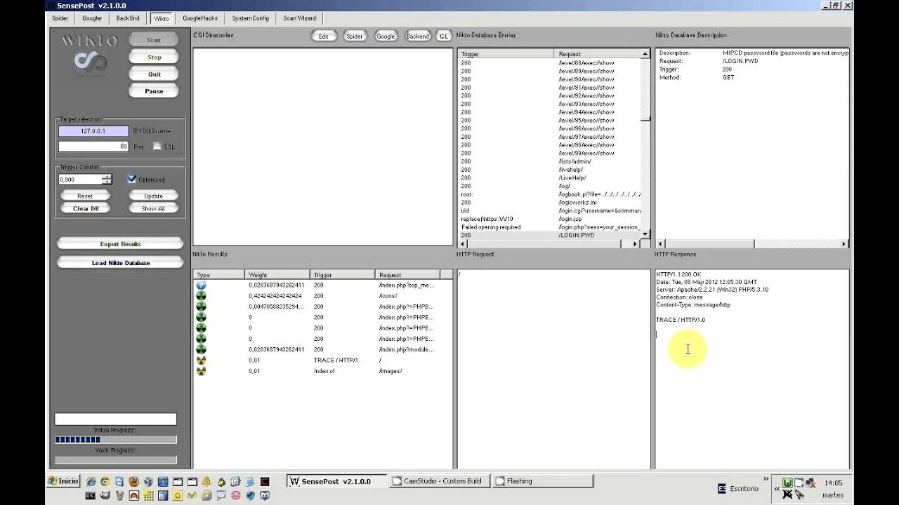This screenshot has height=505, width=899.
Task: Click the Clear DB button
Action: pos(86,208)
